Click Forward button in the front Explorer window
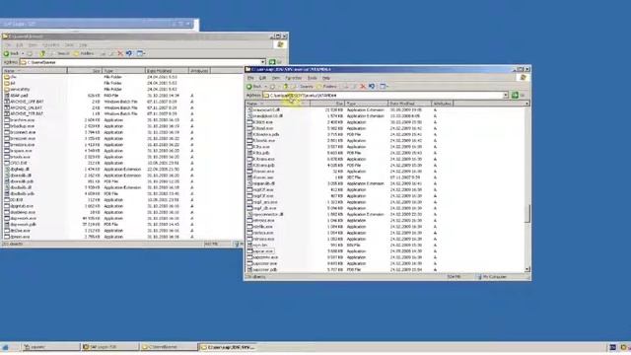 coord(273,87)
